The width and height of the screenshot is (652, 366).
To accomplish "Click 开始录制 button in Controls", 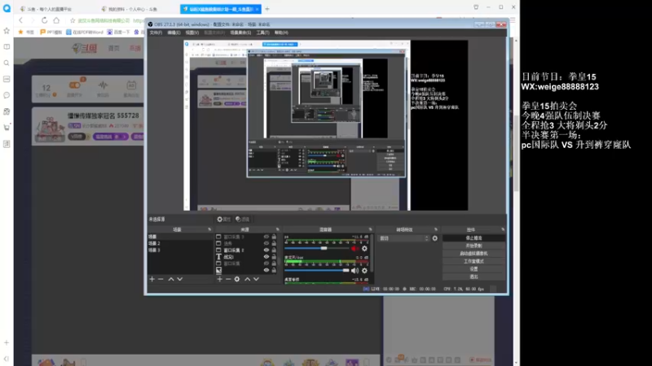I will [x=474, y=246].
